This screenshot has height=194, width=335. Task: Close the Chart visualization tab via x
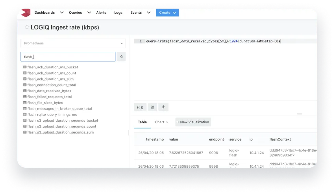(167, 122)
